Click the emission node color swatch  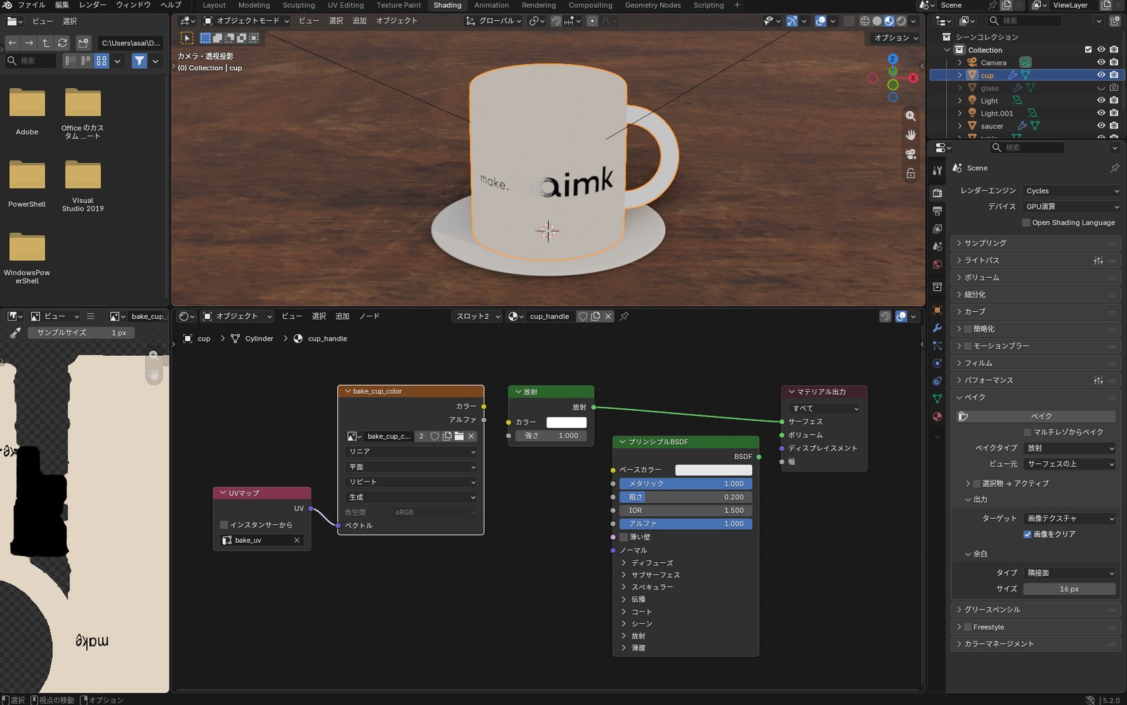(566, 423)
